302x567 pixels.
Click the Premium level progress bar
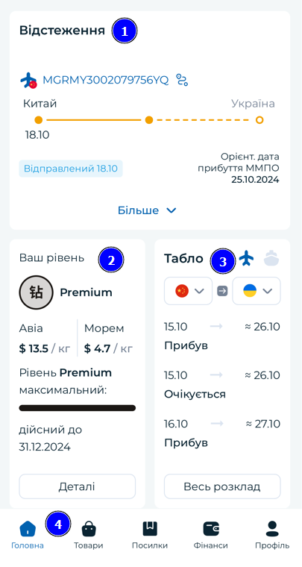pyautogui.click(x=78, y=408)
